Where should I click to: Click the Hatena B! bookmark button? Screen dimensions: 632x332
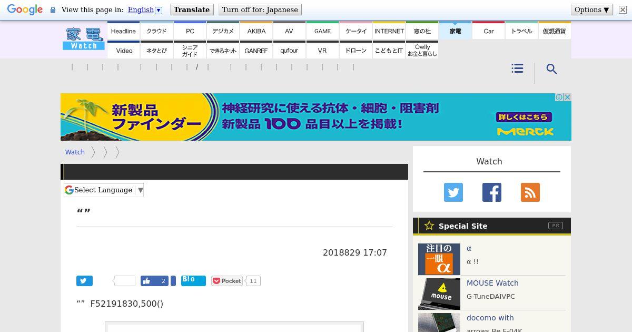[193, 280]
